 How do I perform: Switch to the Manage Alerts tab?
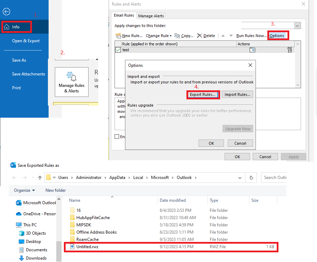(151, 16)
